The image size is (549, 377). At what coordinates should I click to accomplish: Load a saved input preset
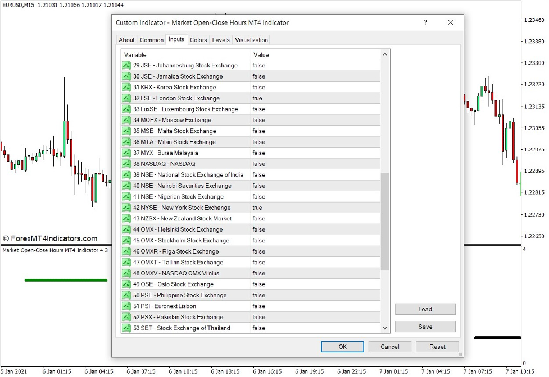pyautogui.click(x=425, y=309)
